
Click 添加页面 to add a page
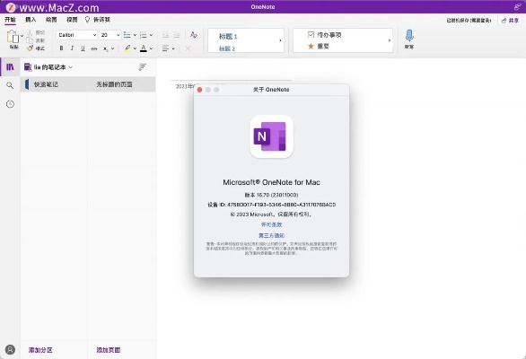[109, 350]
